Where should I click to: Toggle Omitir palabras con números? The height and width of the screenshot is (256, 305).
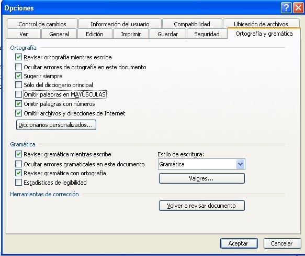coord(18,104)
